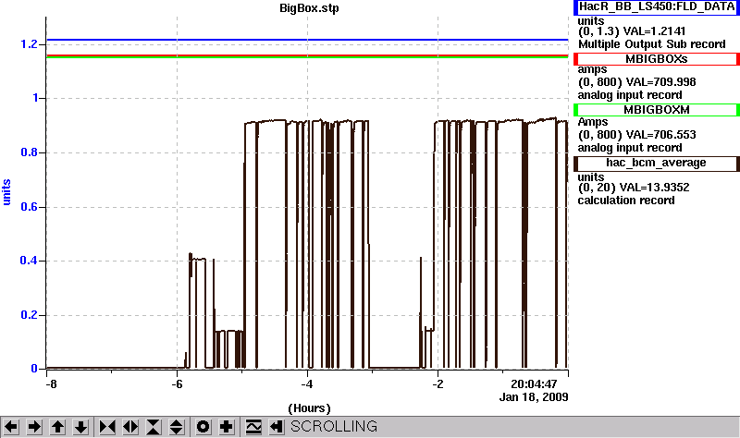Click the 'Multiple Output Sub record' description

(x=652, y=44)
